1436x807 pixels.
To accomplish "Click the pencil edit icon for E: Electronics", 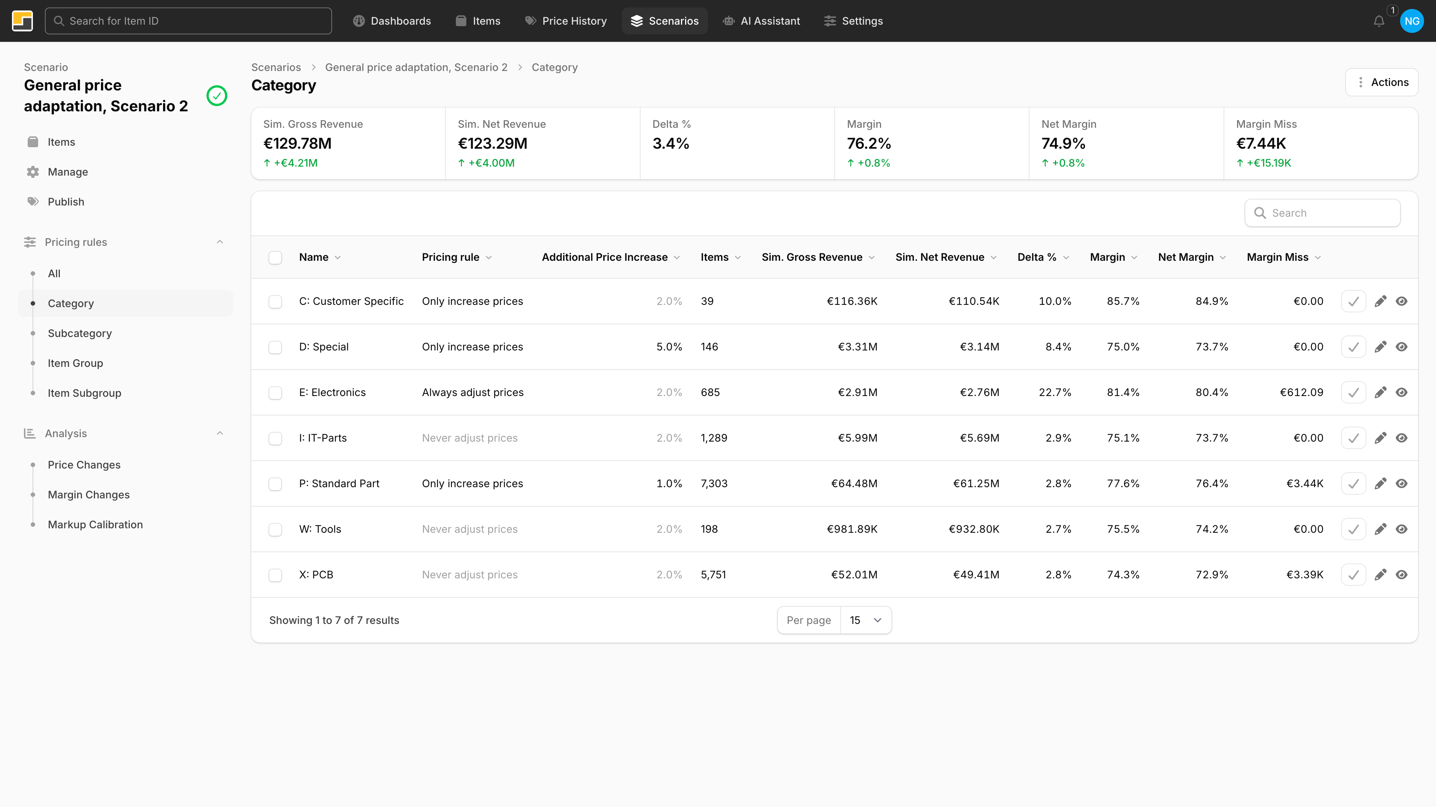I will pyautogui.click(x=1380, y=393).
